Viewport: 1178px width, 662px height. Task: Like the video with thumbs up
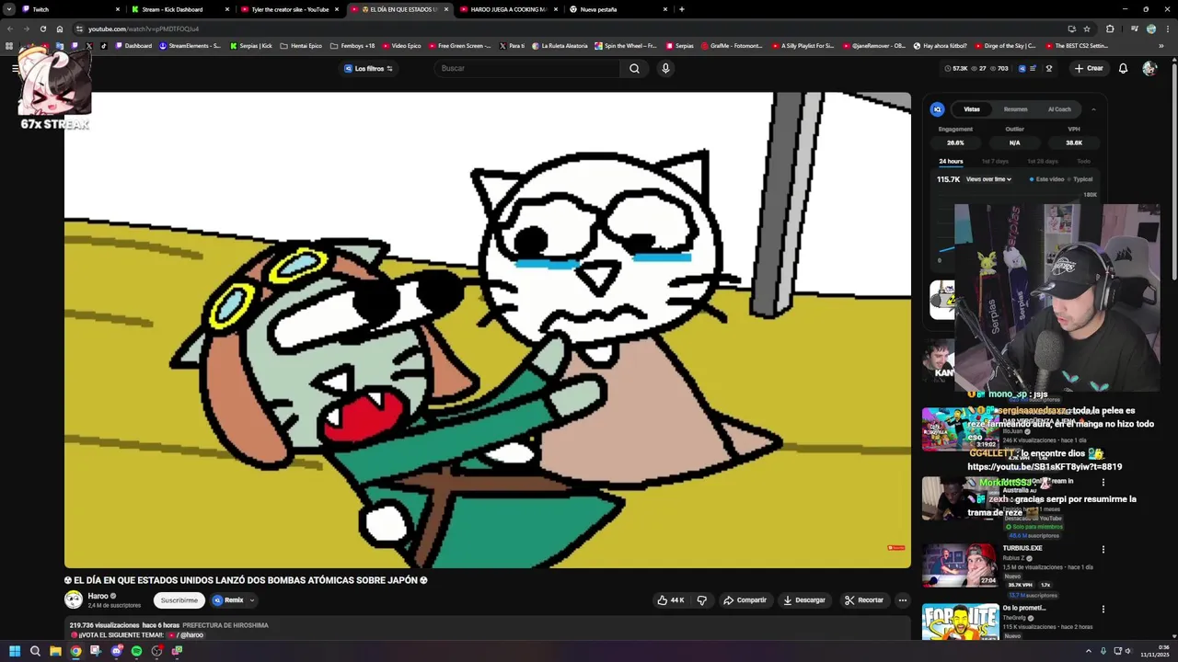tap(671, 600)
